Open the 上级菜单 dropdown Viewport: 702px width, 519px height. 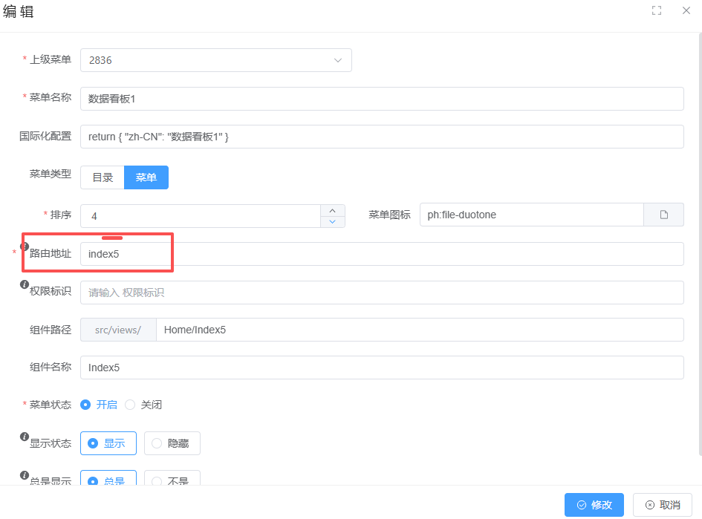pos(215,60)
